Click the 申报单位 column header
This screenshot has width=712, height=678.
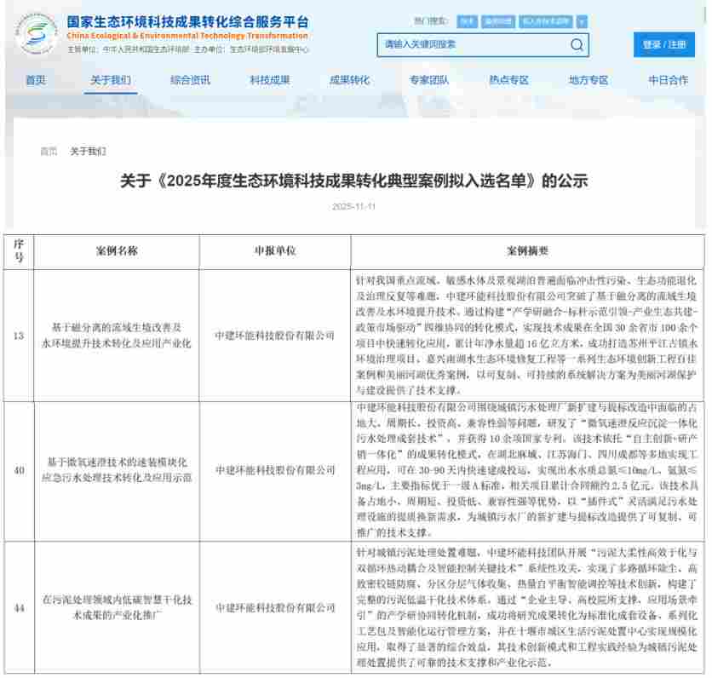pos(275,250)
